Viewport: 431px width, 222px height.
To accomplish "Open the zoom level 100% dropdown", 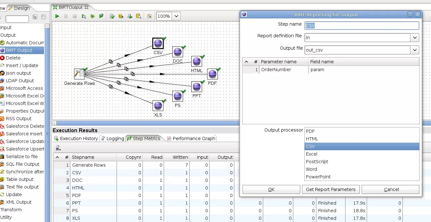I will (176, 16).
